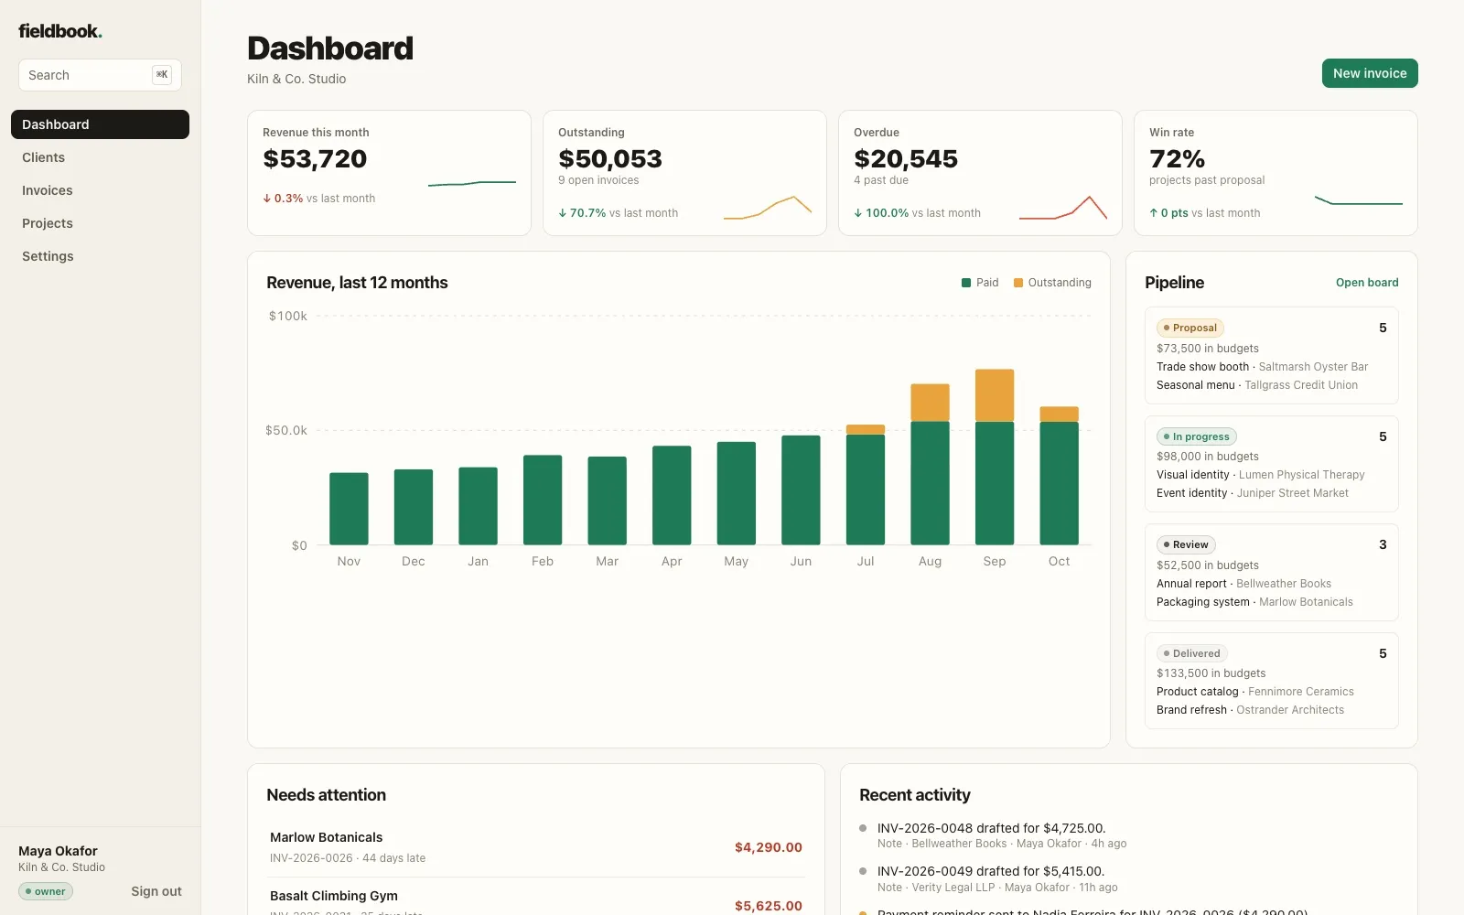Sign out of the account
Viewport: 1464px width, 915px height.
point(156,891)
